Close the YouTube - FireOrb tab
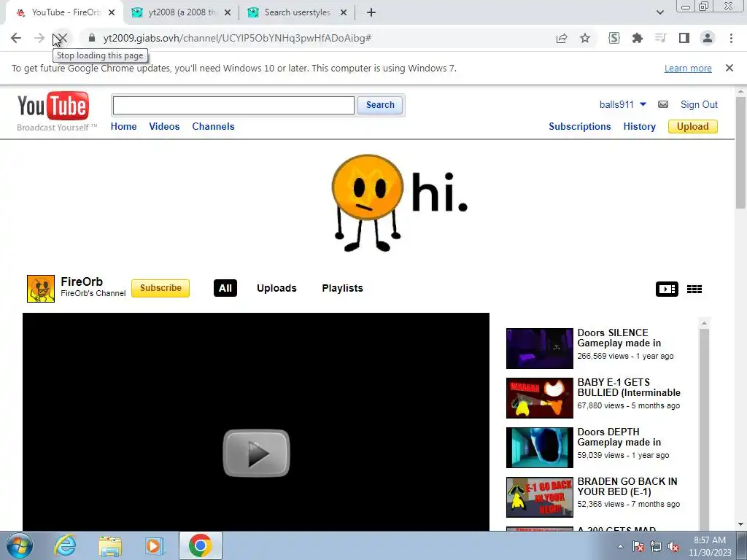 coord(112,12)
